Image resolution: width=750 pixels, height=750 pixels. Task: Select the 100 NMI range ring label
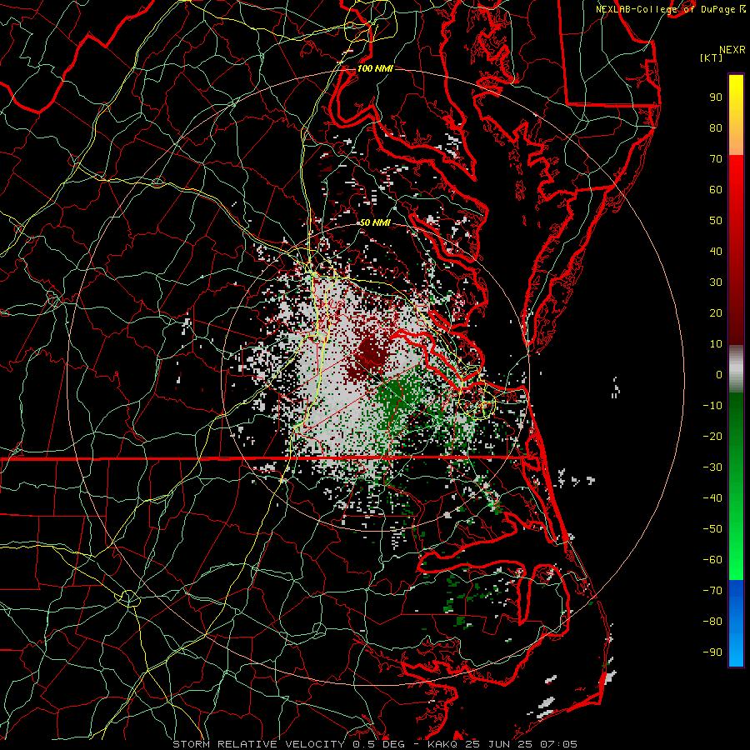(375, 68)
